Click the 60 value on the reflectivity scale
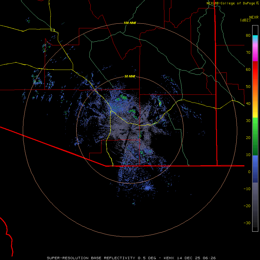The image size is (260, 260). click(248, 70)
